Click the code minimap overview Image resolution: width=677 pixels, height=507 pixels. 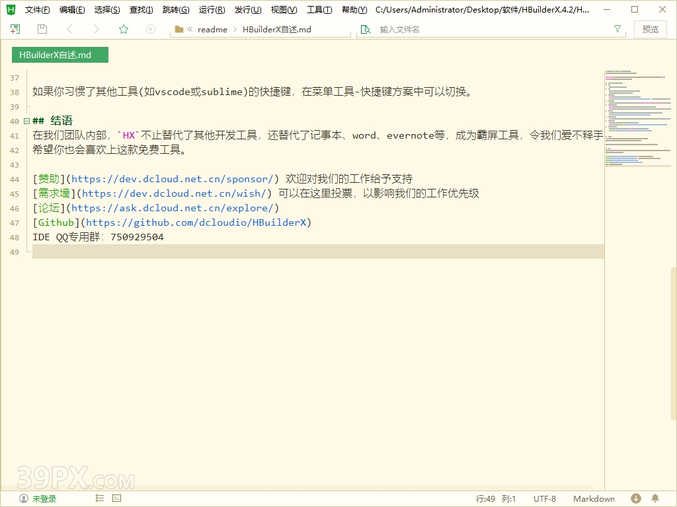click(638, 119)
